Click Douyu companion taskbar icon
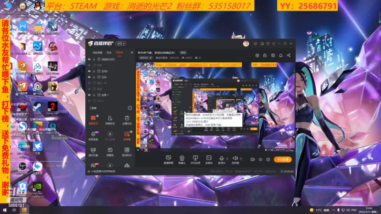381x214 pixels. (24, 210)
